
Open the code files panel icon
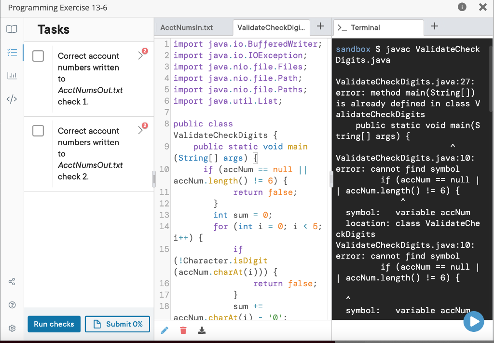[12, 98]
